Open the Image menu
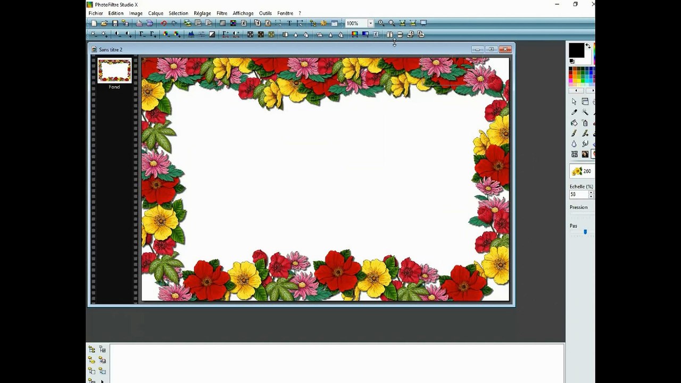The width and height of the screenshot is (681, 383). point(136,13)
